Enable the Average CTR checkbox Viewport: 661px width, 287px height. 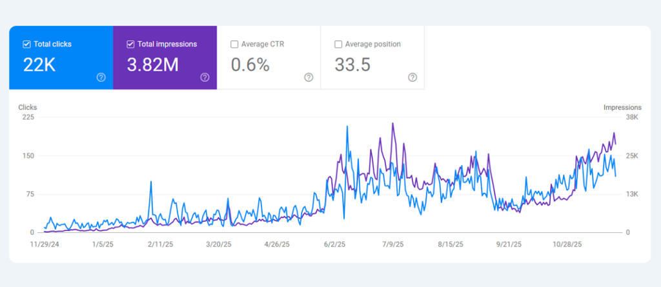(x=234, y=45)
